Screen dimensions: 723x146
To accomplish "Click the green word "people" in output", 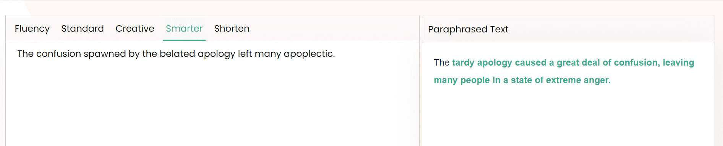I will (x=475, y=80).
